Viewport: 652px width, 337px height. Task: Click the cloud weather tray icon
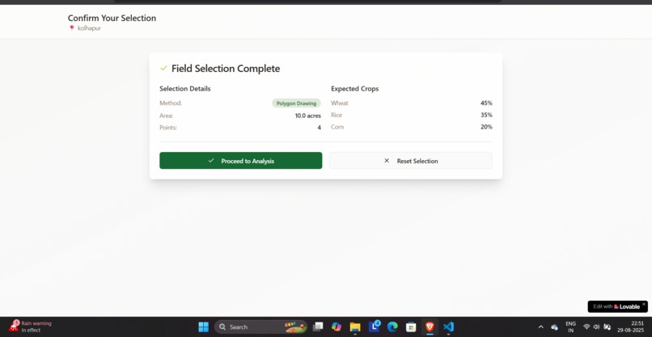tap(554, 327)
